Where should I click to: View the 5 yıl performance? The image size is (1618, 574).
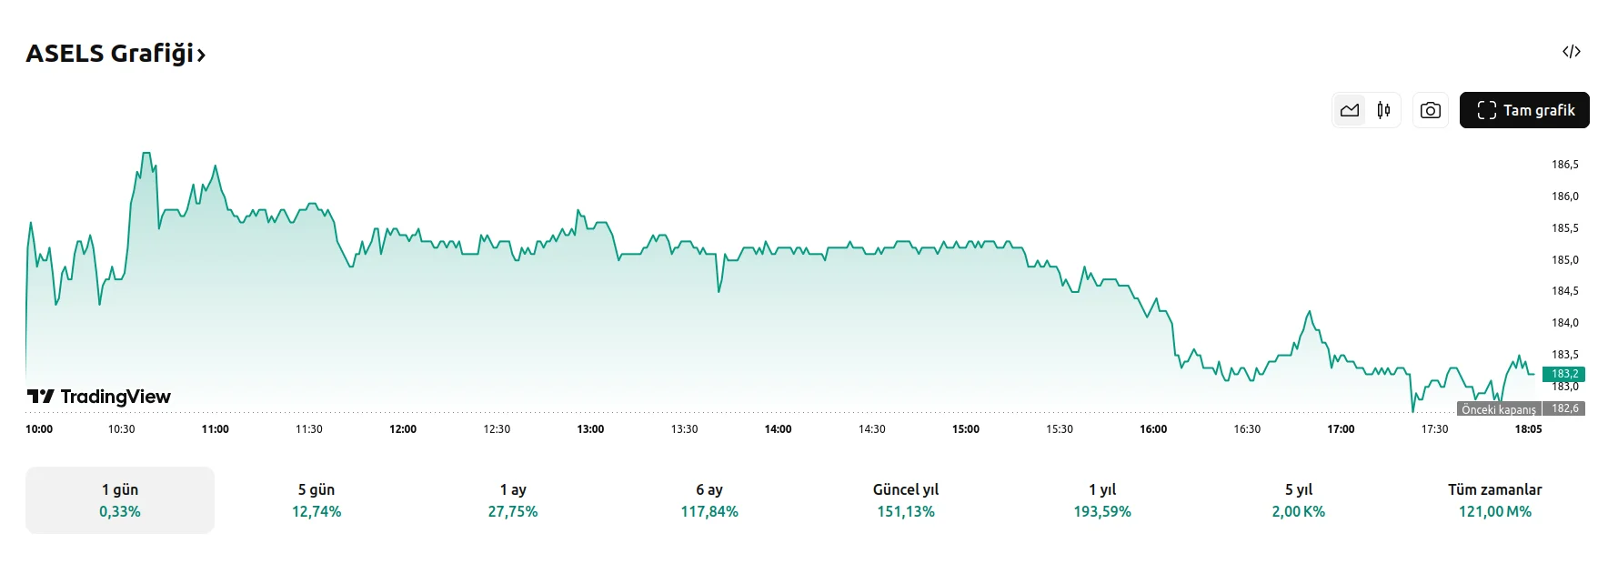tap(1299, 500)
